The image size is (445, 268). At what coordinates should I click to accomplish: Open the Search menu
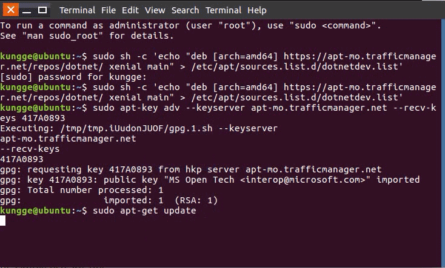click(185, 10)
